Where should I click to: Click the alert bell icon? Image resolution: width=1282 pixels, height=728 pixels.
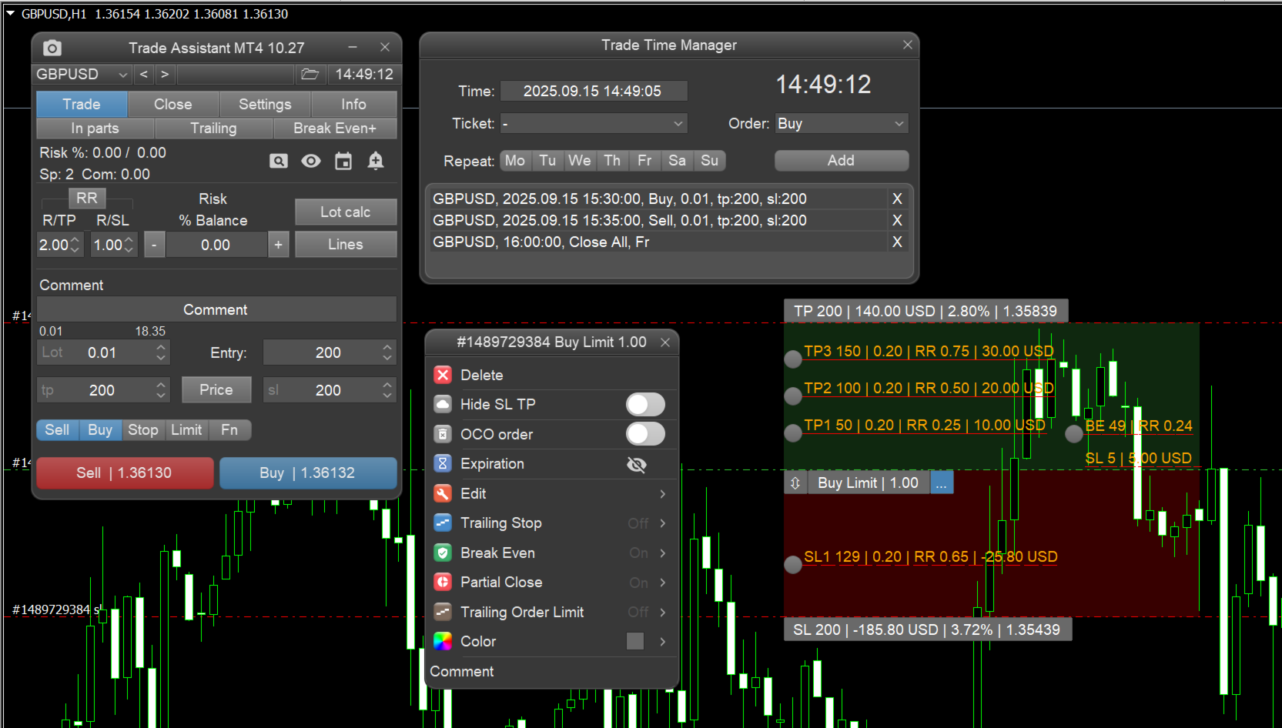376,161
